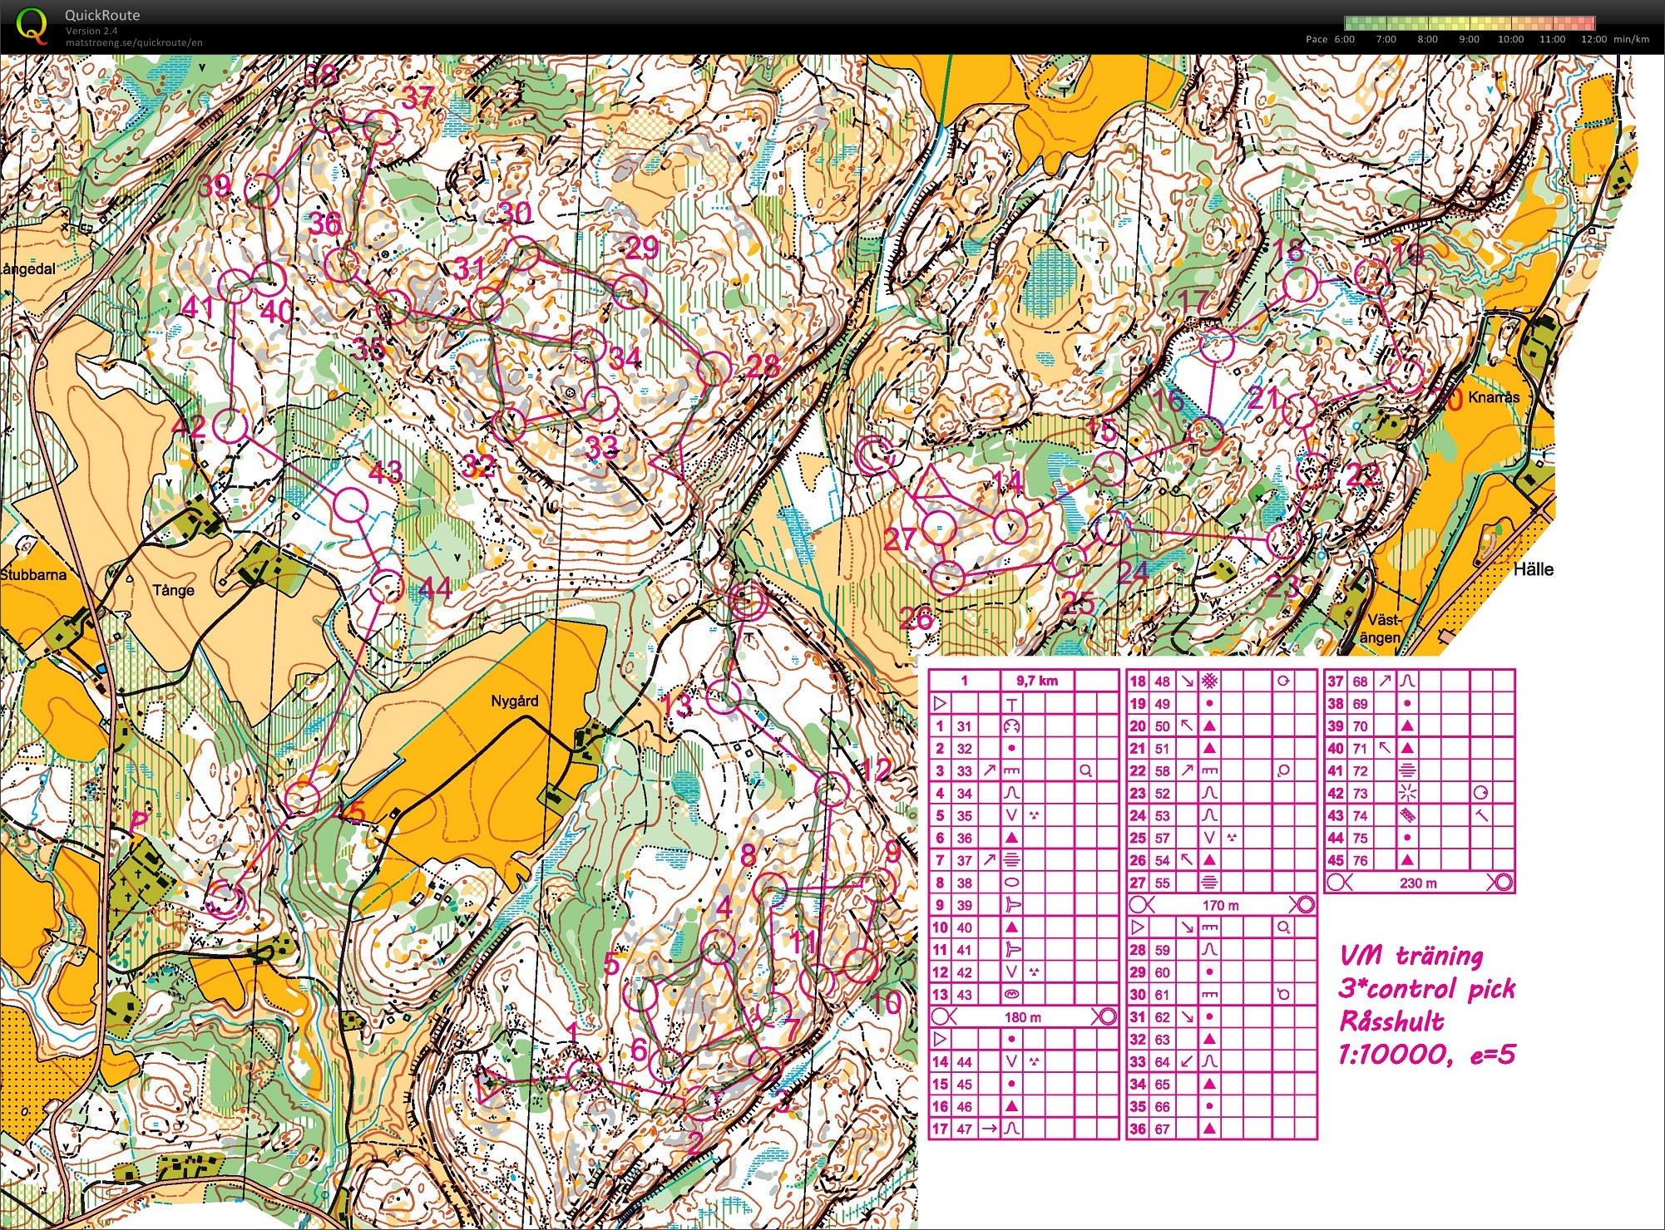Click the 9:00 pace label
The width and height of the screenshot is (1665, 1230).
point(1470,39)
